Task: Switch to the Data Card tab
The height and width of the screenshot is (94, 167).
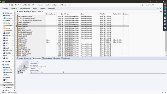Action: (x=28, y=58)
